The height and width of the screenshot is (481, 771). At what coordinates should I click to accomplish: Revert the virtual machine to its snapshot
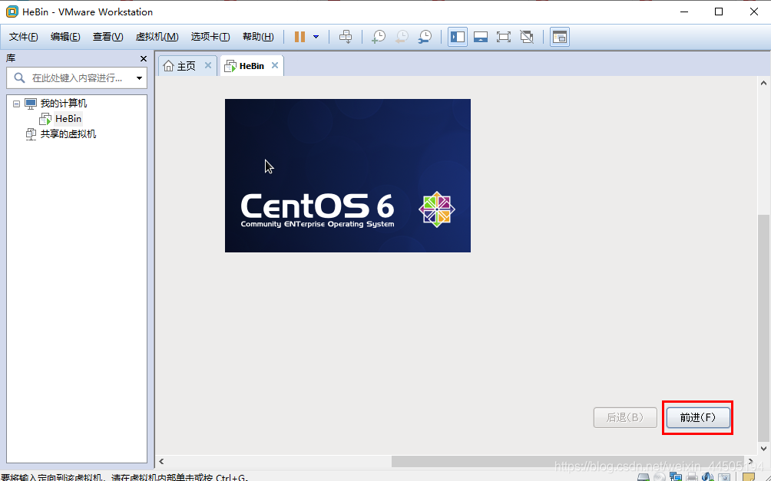pyautogui.click(x=402, y=37)
